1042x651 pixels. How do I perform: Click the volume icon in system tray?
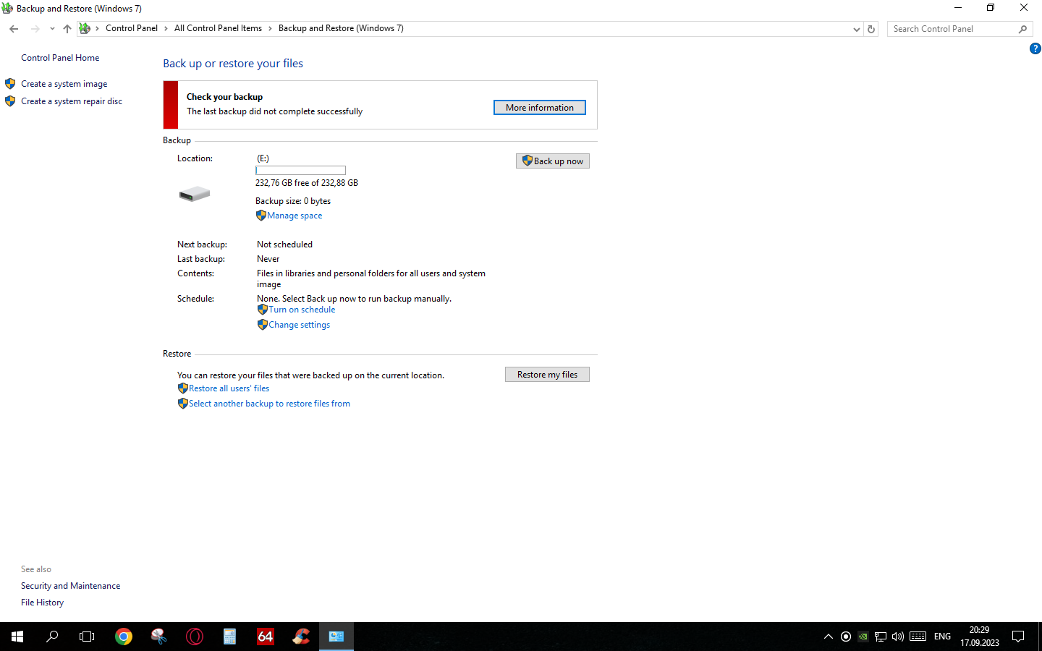point(898,637)
